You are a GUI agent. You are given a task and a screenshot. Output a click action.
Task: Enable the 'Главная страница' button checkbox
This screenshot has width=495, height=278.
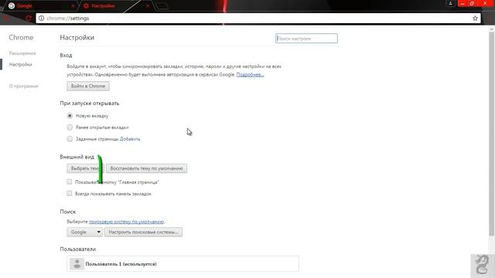[x=69, y=182]
